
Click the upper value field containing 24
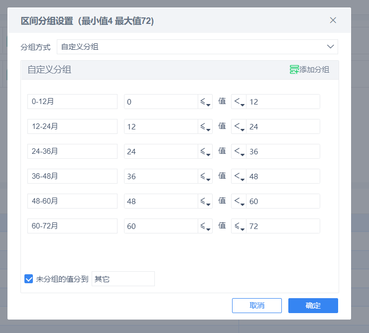(283, 126)
